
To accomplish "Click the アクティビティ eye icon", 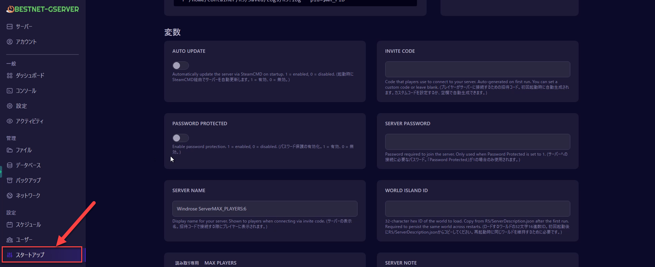I will 10,121.
